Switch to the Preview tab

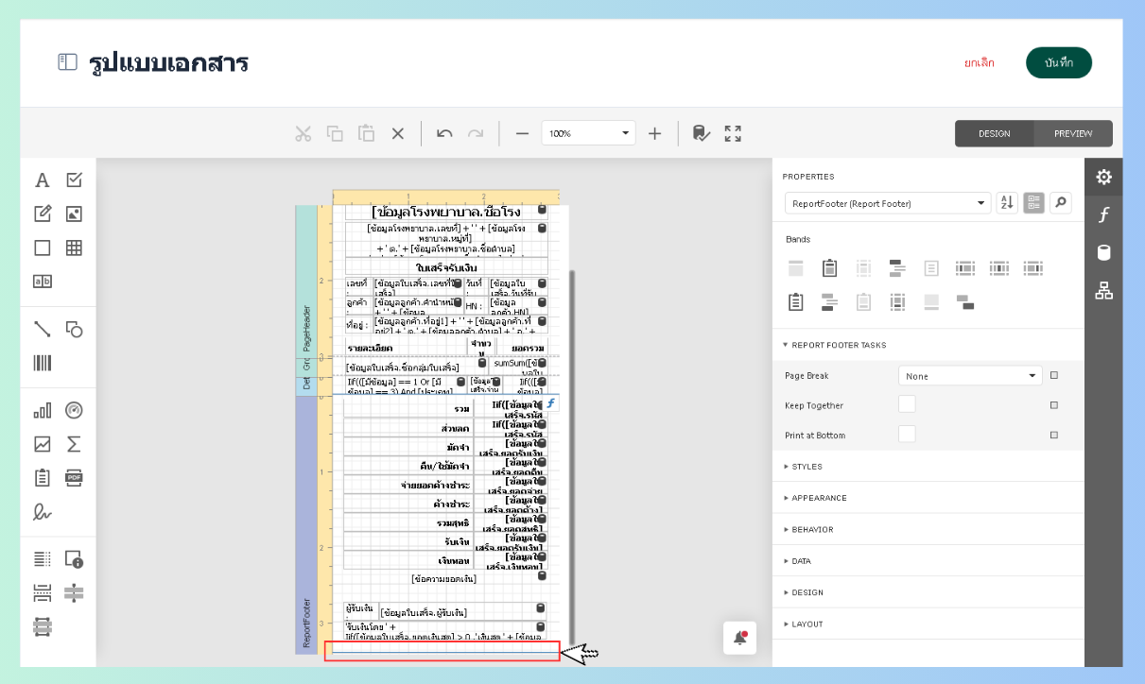(1073, 133)
